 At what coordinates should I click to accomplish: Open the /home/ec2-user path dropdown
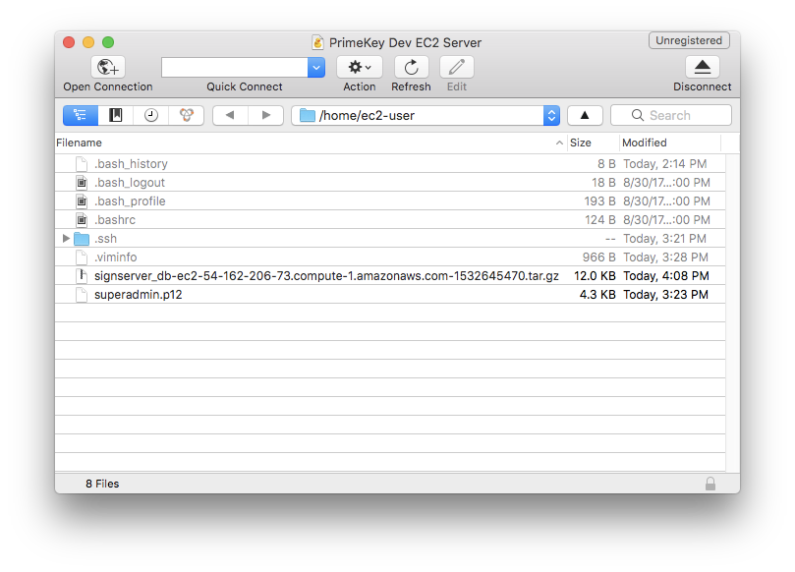tap(551, 115)
